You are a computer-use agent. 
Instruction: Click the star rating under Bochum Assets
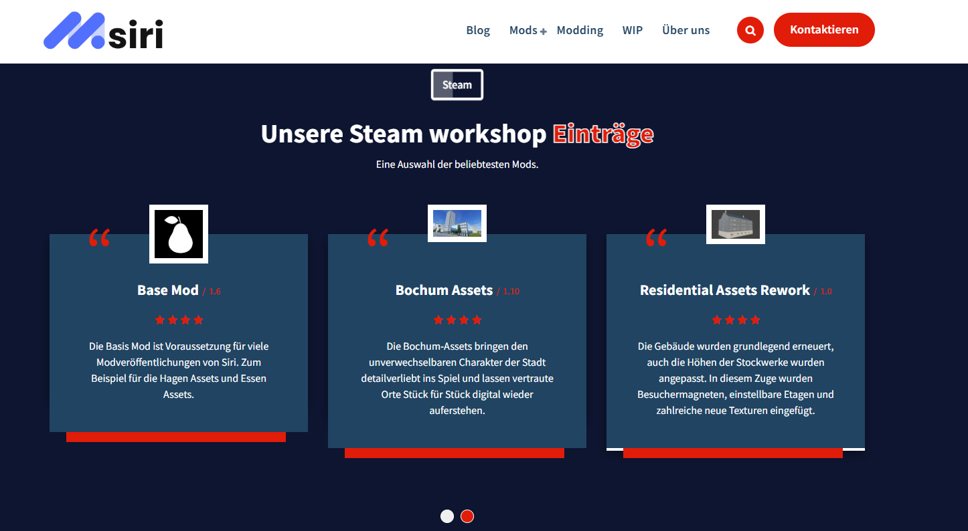(457, 320)
